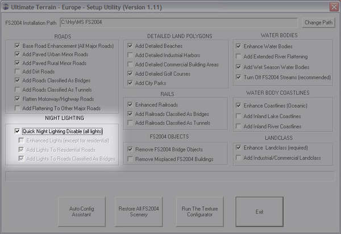Enable Add Industrial/Commercial Landclass
This screenshot has height=234, width=341.
[239, 157]
